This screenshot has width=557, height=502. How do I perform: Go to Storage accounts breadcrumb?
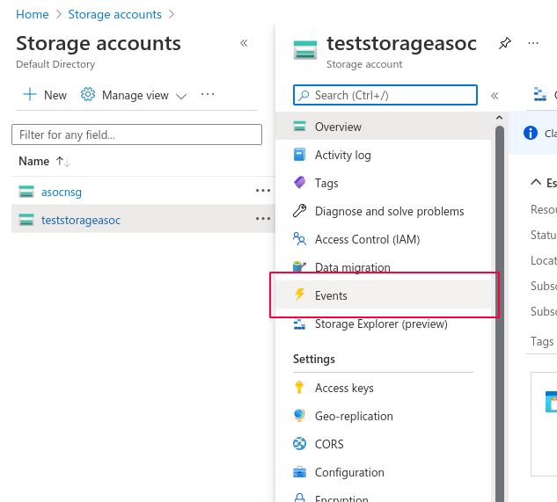pyautogui.click(x=114, y=14)
